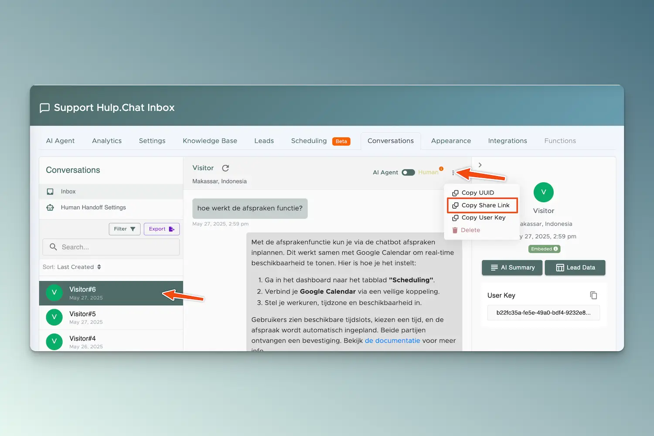Screen dimensions: 654x436
Task: Copy the User Key with copy icon
Action: 593,296
